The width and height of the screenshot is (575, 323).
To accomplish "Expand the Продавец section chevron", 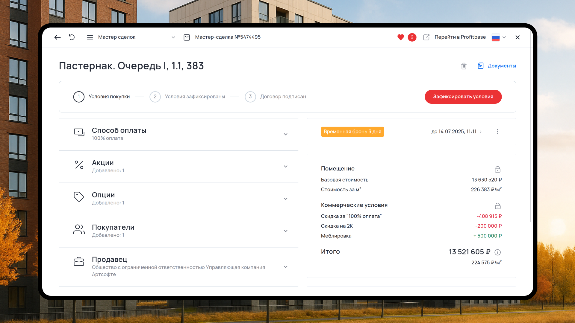I will 286,267.
